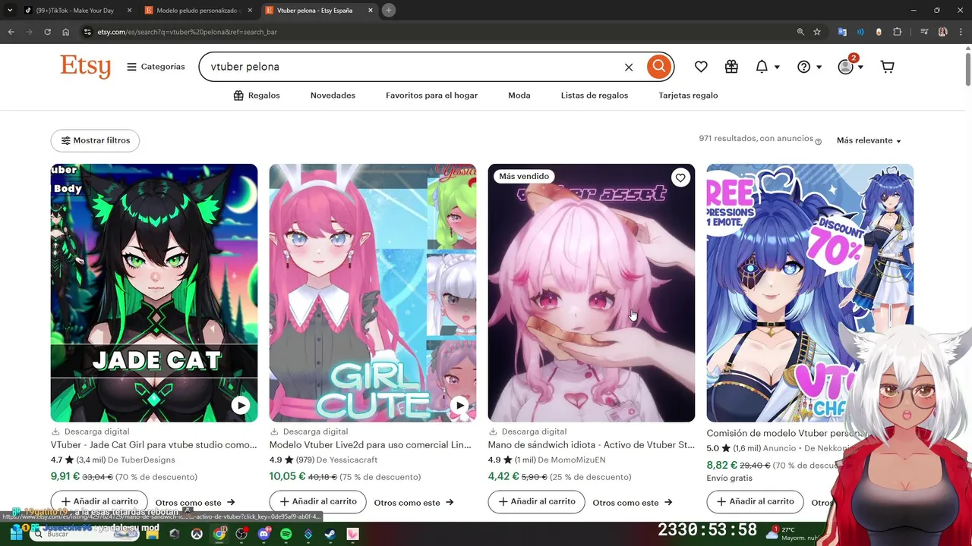972x546 pixels.
Task: Reload the current page
Action: tap(47, 32)
